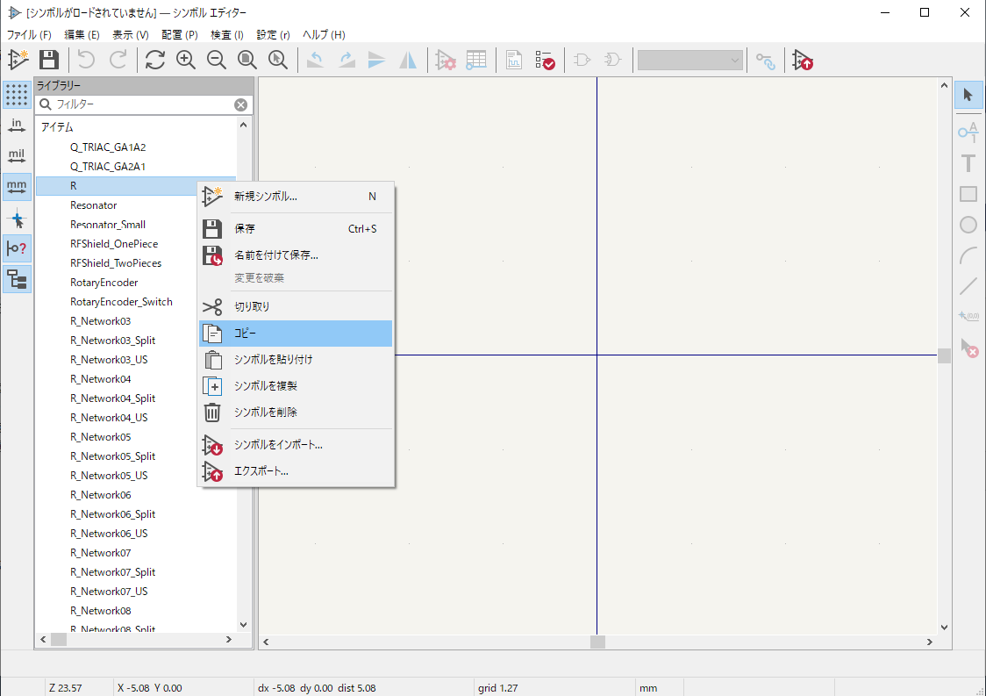This screenshot has height=696, width=986.
Task: Switch units to inches
Action: (x=17, y=126)
